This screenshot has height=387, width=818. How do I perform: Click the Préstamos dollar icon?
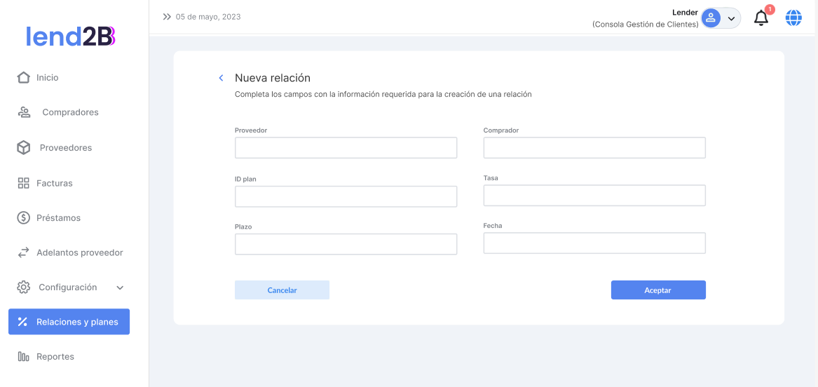[24, 218]
